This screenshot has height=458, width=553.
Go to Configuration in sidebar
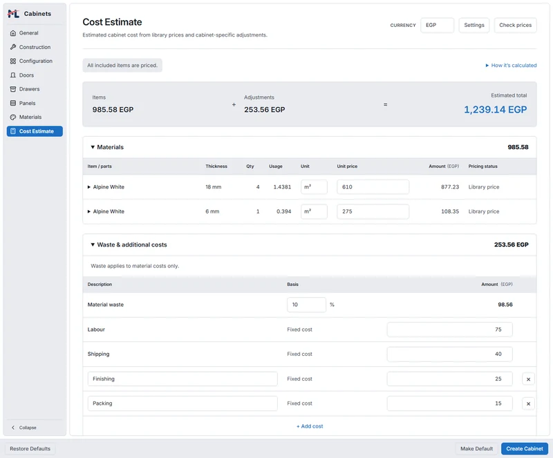(x=35, y=61)
